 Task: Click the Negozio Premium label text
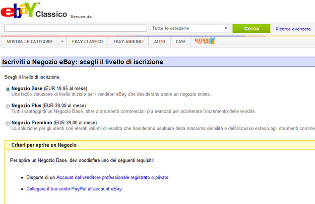click(32, 123)
